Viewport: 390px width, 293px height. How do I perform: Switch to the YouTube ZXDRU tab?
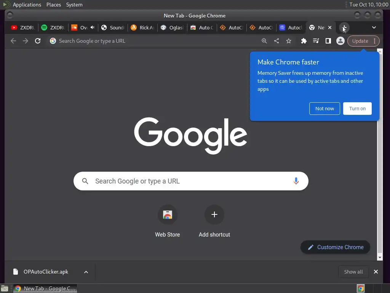[x=23, y=27]
